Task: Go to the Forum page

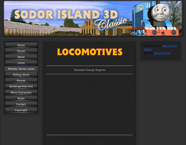Action: tap(21, 51)
